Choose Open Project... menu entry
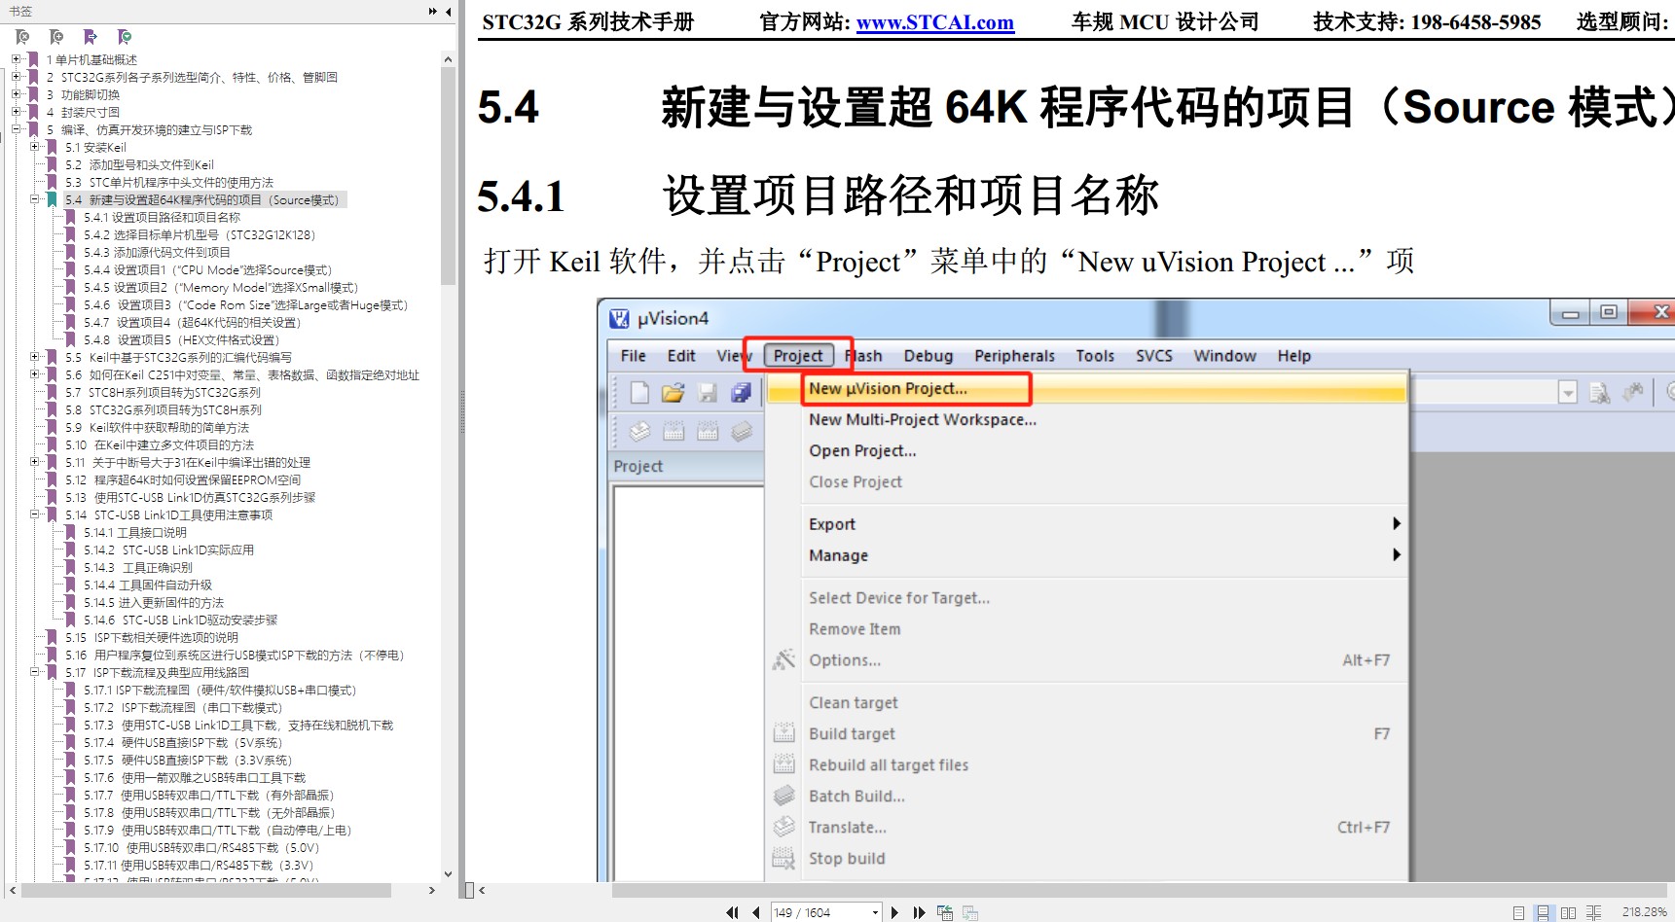The width and height of the screenshot is (1675, 922). pyautogui.click(x=862, y=450)
